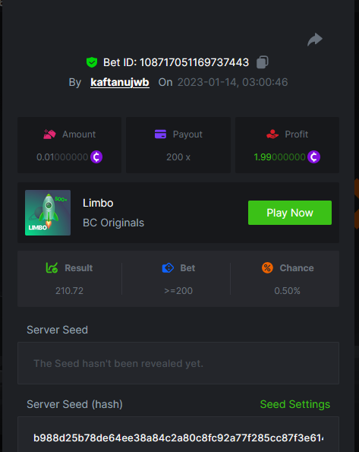This screenshot has height=452, width=359.
Task: Click the Result value 210.72
Action: tap(69, 291)
